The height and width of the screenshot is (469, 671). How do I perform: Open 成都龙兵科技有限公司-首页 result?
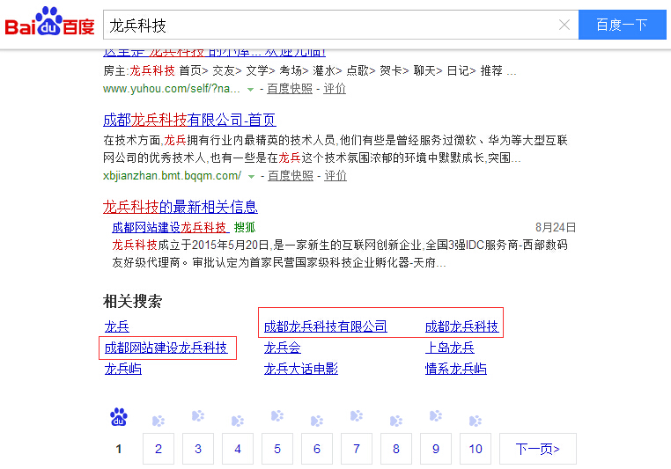click(188, 120)
